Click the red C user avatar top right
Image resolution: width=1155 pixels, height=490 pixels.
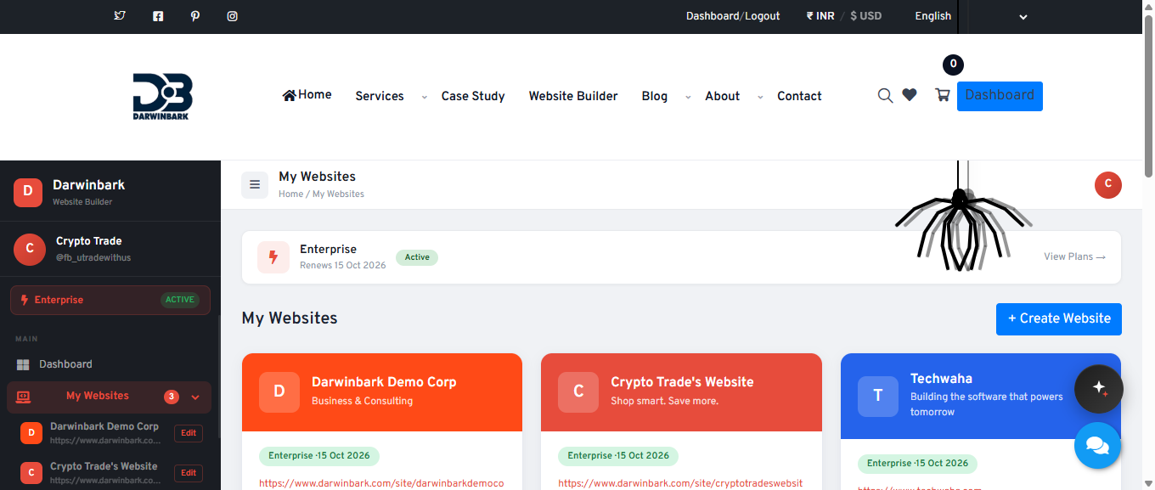[x=1108, y=185]
